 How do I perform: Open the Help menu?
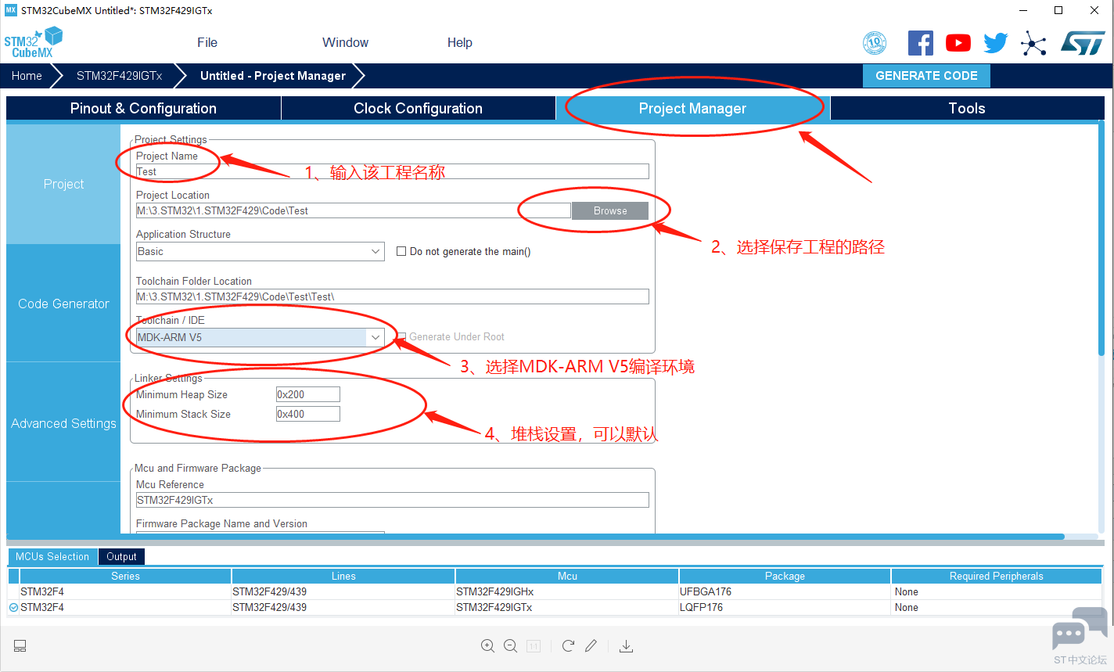tap(460, 42)
